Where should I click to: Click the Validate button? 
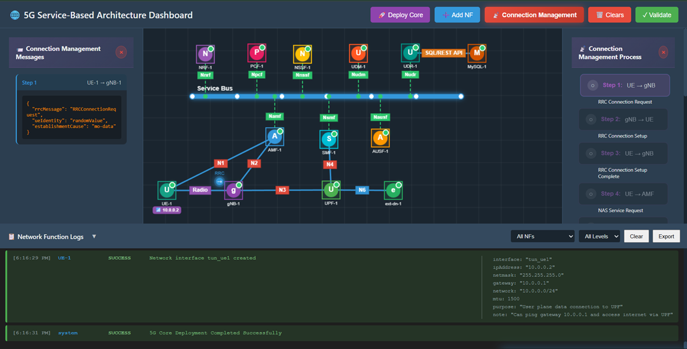[x=656, y=15]
